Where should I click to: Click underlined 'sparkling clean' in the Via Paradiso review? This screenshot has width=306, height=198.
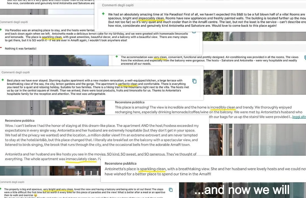pyautogui.click(x=52, y=37)
